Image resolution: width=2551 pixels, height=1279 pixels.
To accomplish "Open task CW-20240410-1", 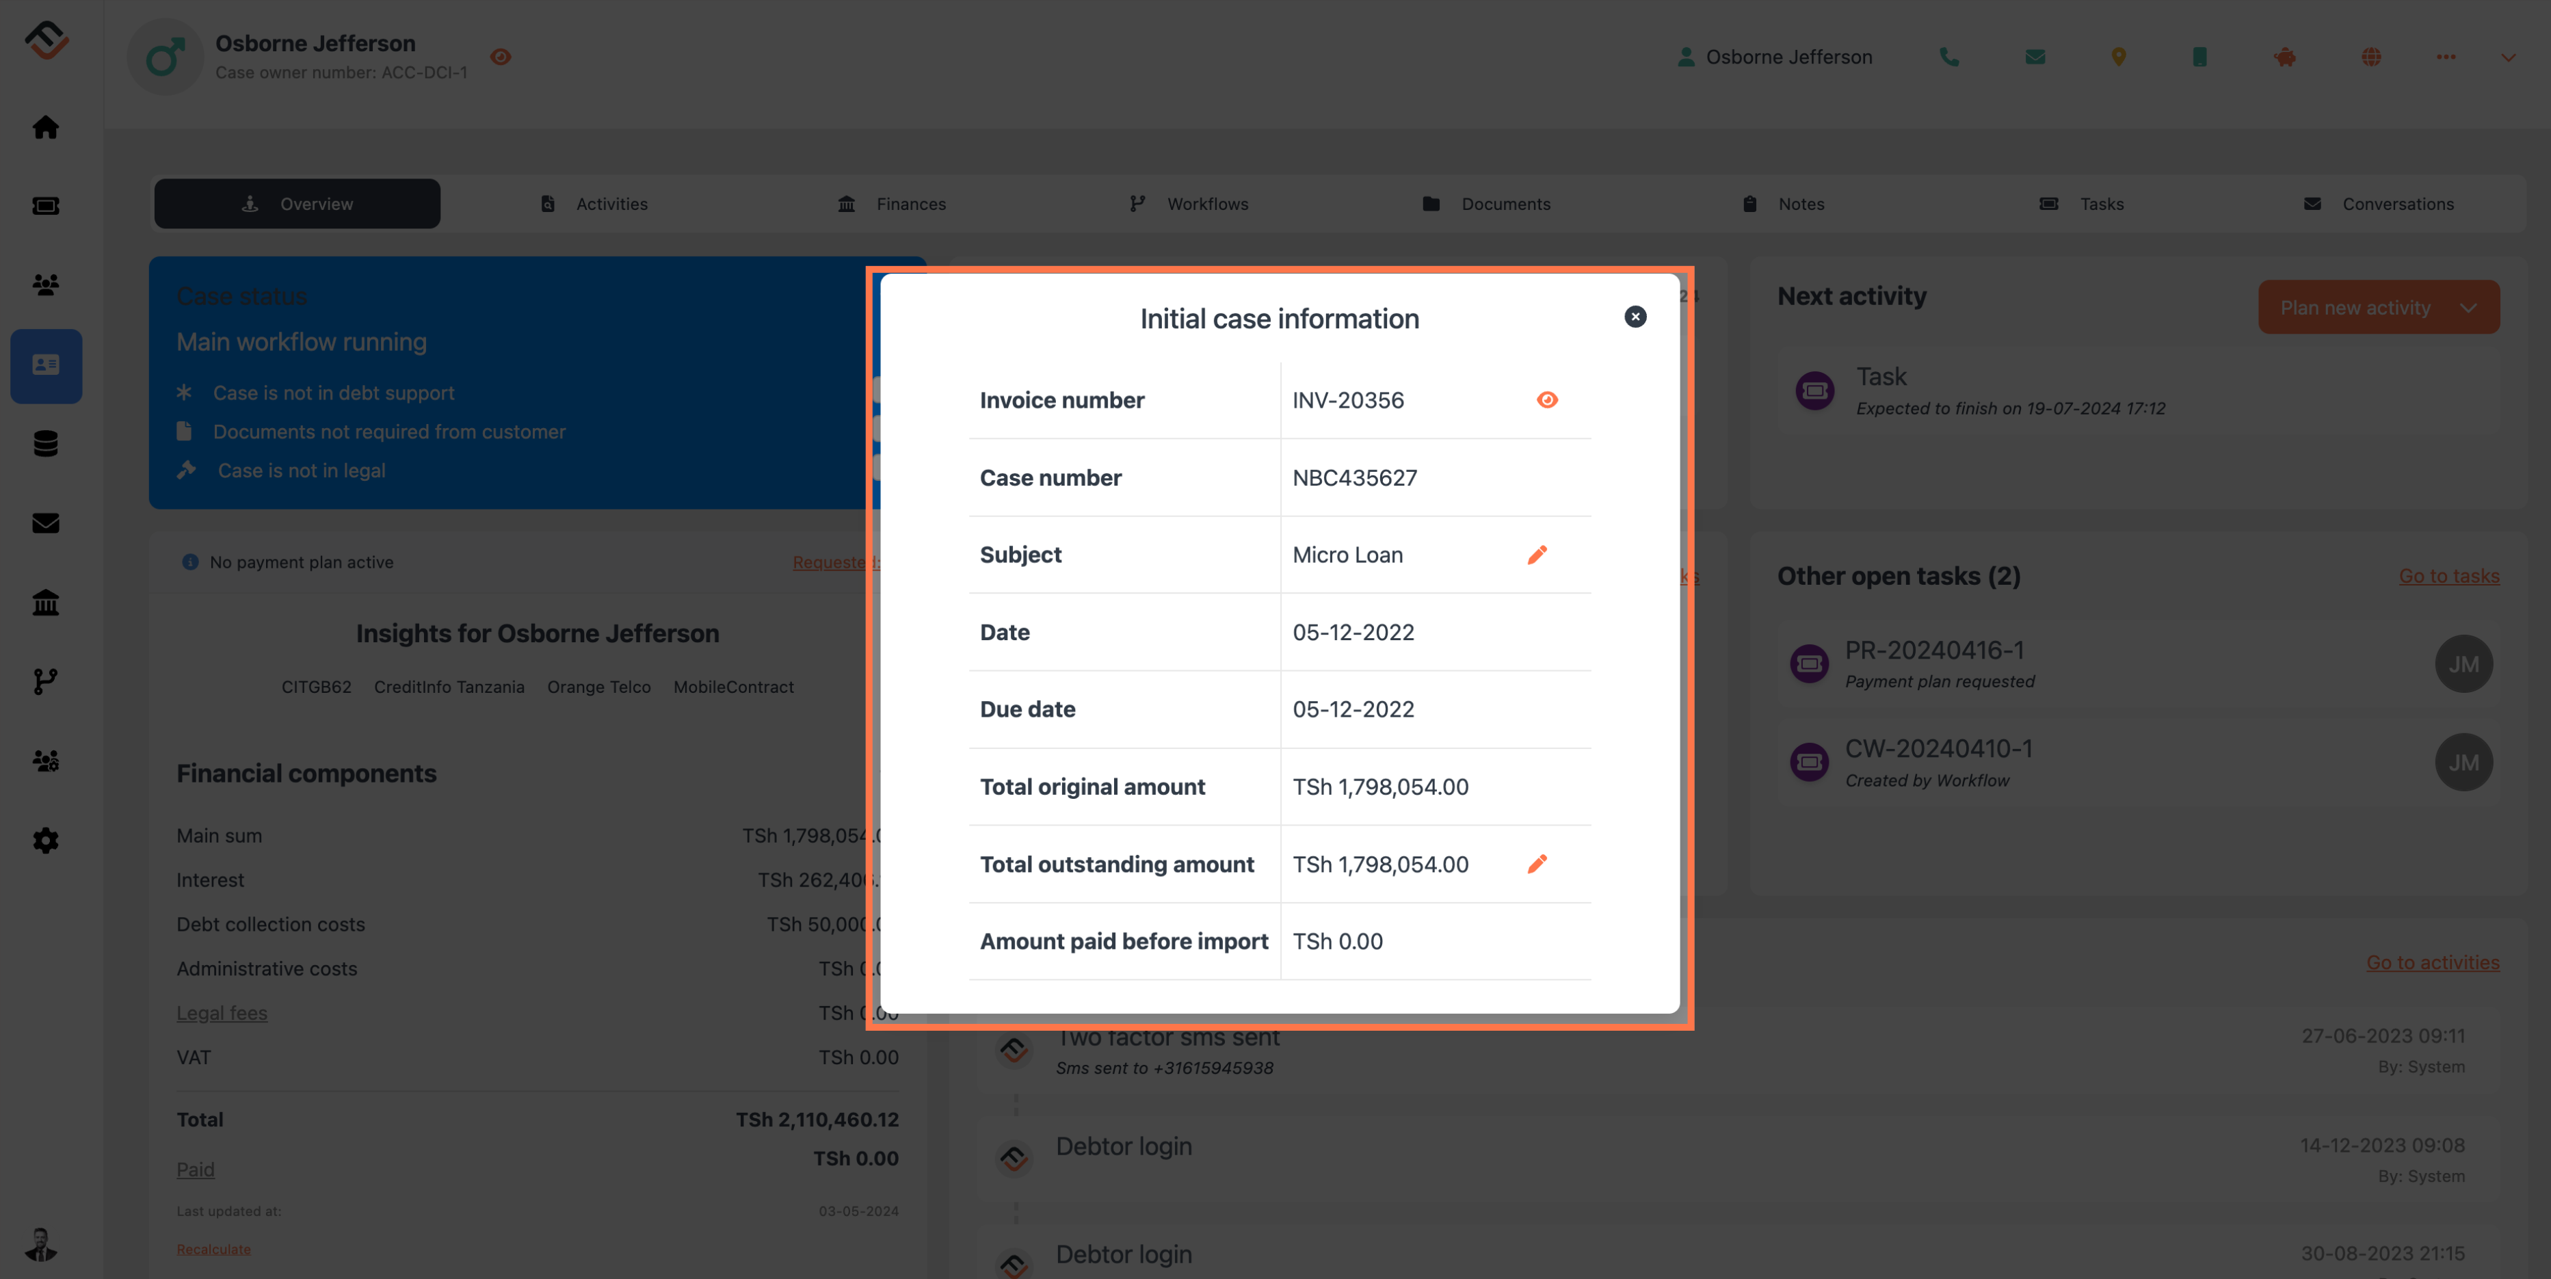I will 2139,762.
